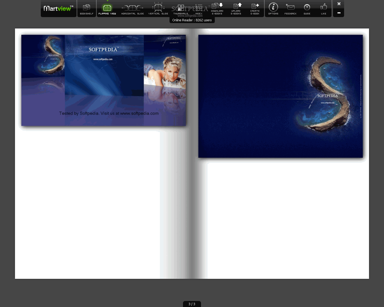
Task: Open Download E-Books
Action: 217,9
